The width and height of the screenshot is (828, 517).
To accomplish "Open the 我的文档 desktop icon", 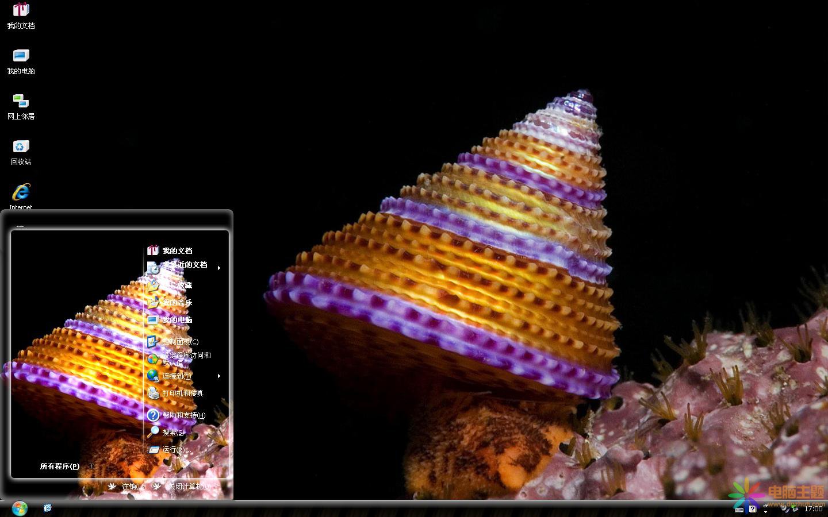I will (21, 16).
